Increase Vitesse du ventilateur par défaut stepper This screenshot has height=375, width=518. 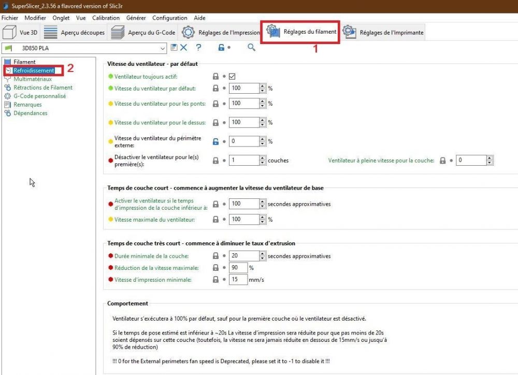pyautogui.click(x=263, y=86)
